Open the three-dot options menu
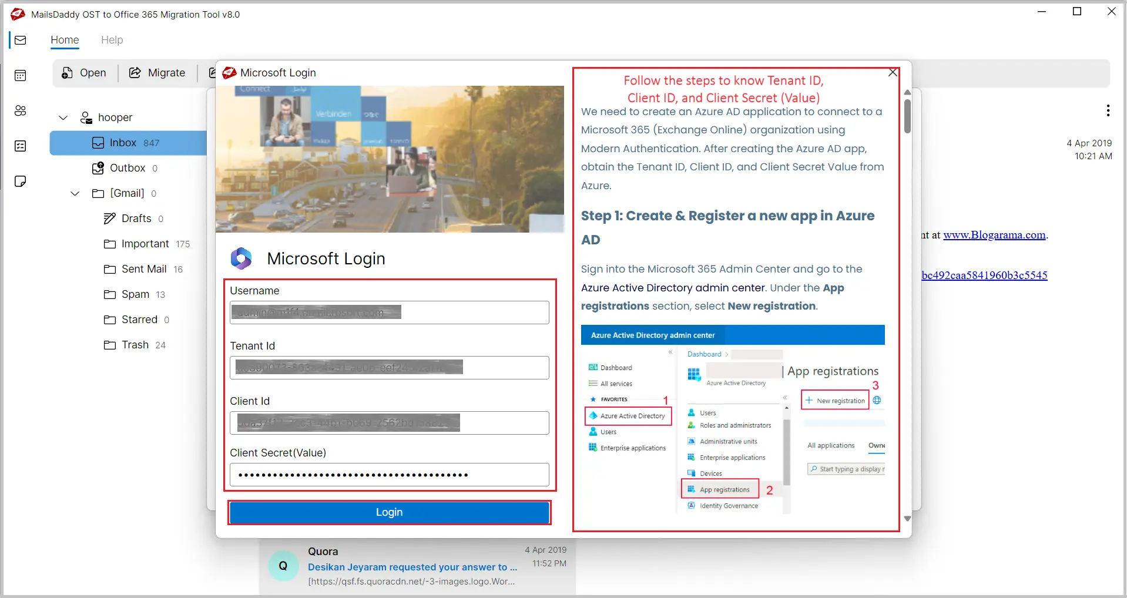 coord(1108,110)
